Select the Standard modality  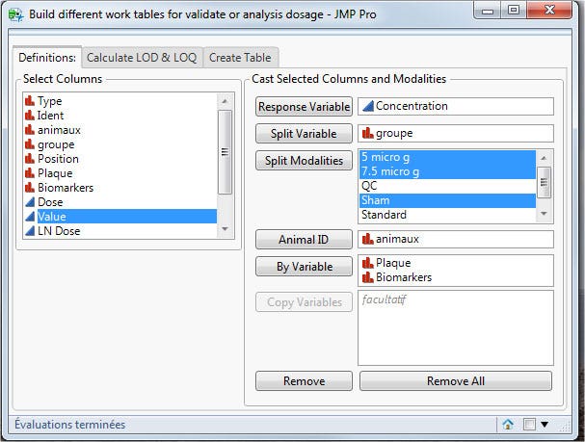click(x=448, y=215)
